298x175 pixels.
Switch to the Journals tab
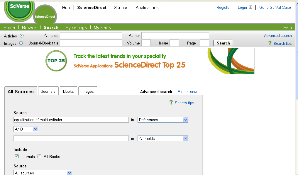[48, 91]
